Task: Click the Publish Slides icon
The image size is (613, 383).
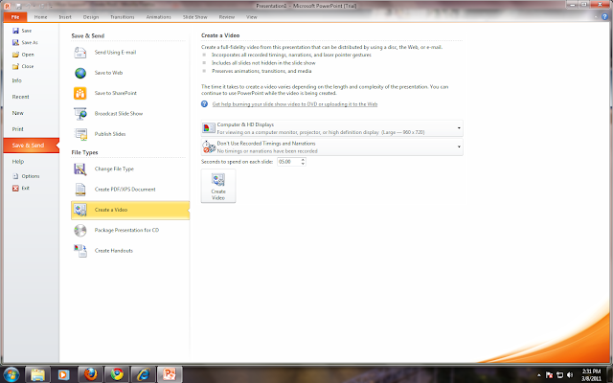Action: click(x=80, y=134)
